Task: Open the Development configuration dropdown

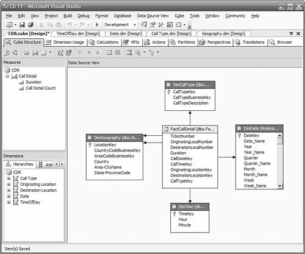Action: coord(135,25)
